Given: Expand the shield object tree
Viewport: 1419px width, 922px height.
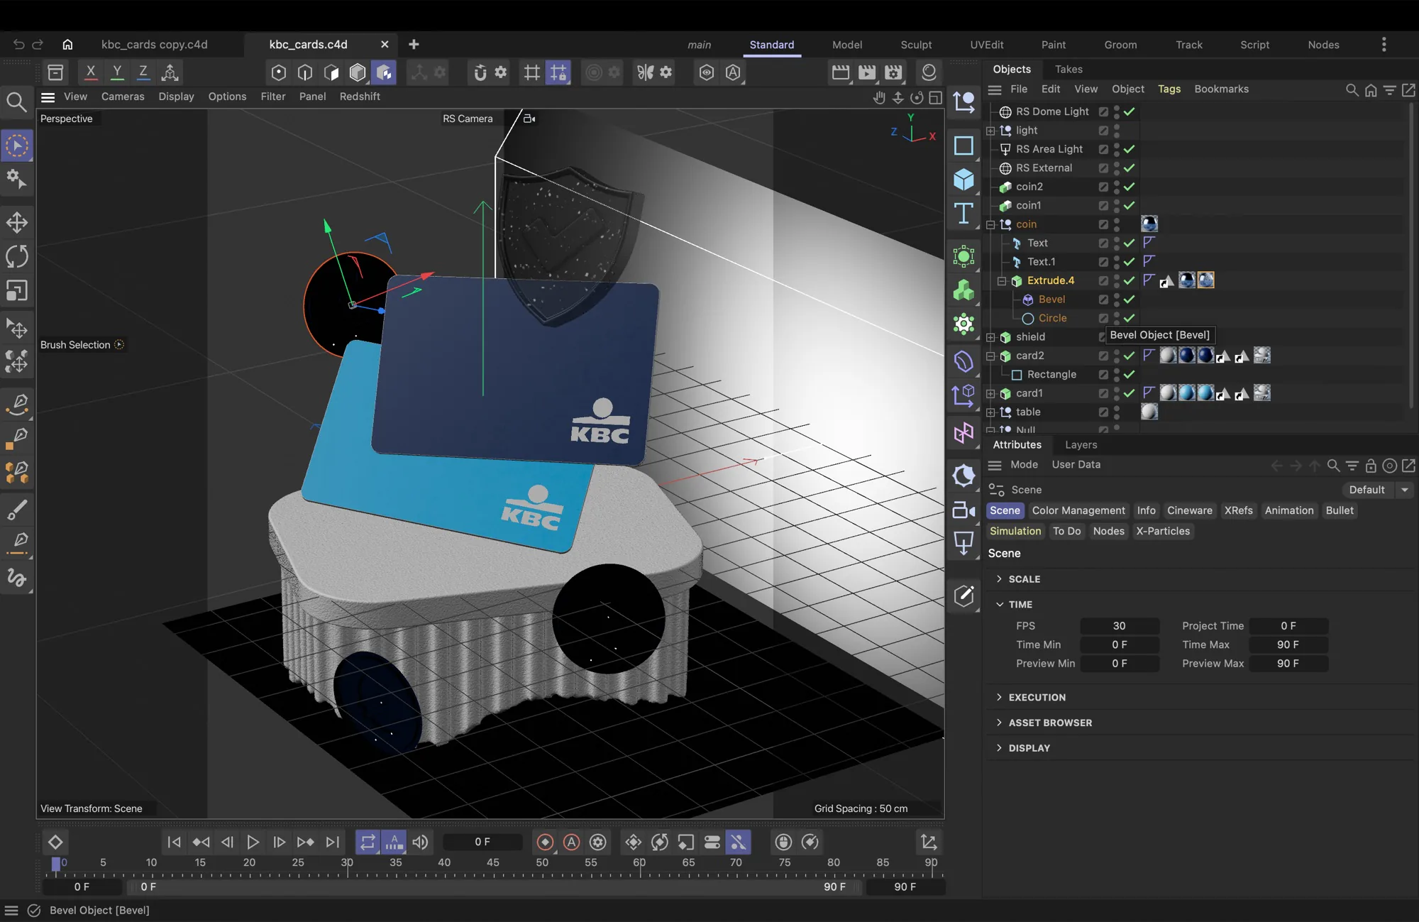Looking at the screenshot, I should (x=990, y=337).
